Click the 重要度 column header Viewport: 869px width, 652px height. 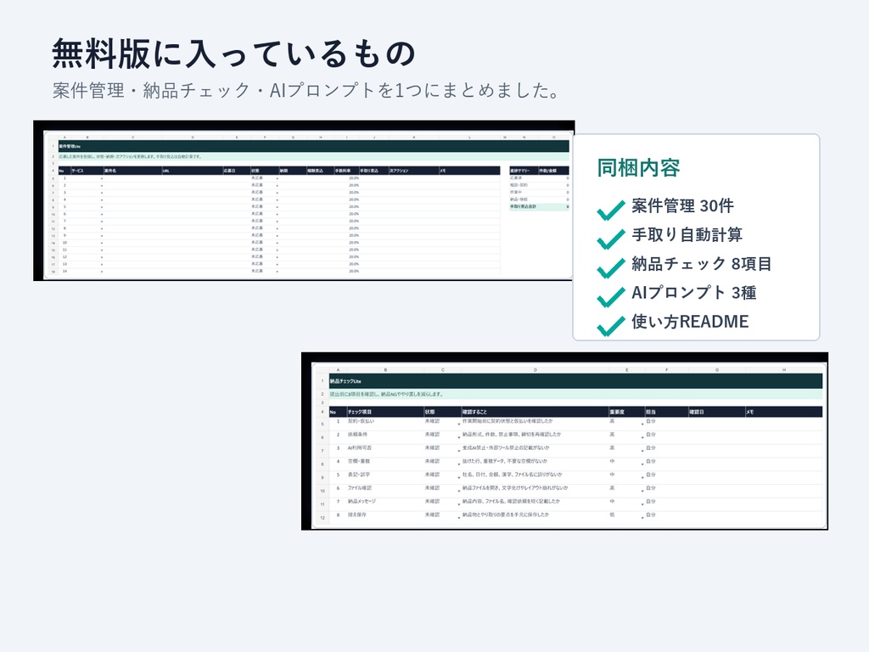tap(627, 412)
